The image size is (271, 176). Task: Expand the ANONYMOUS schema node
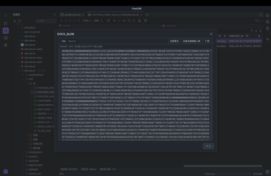[x=23, y=75]
